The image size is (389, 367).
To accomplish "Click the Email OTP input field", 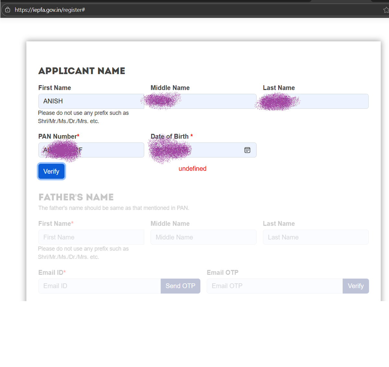I will pos(275,286).
